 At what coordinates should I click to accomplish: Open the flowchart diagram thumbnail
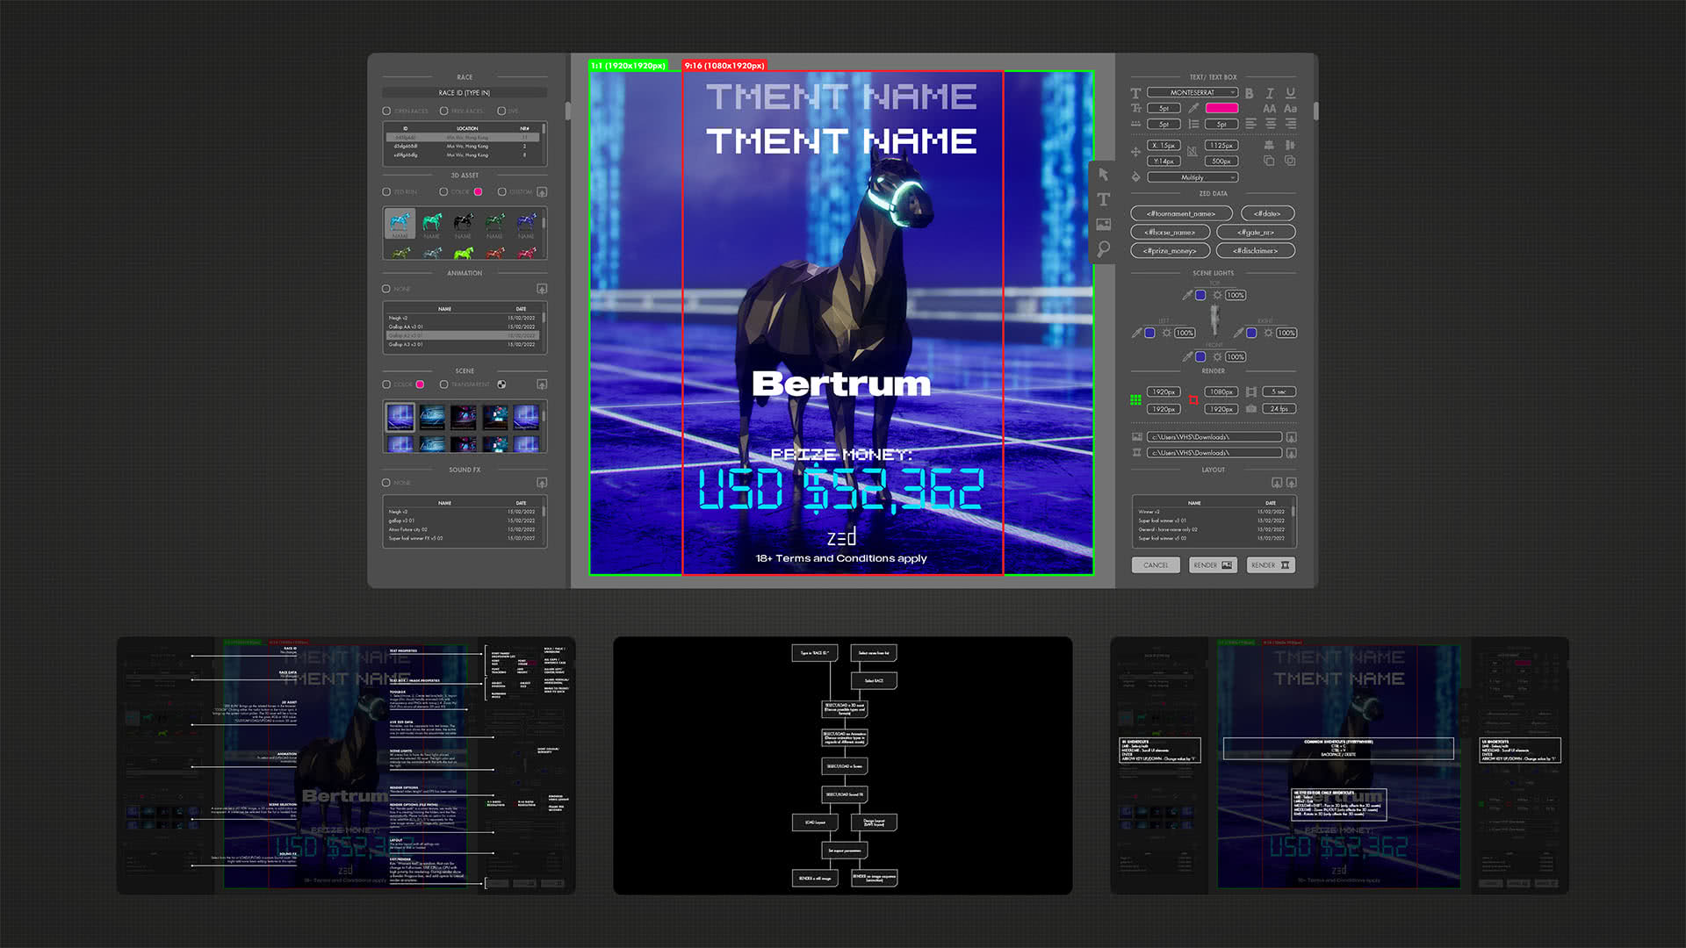842,765
